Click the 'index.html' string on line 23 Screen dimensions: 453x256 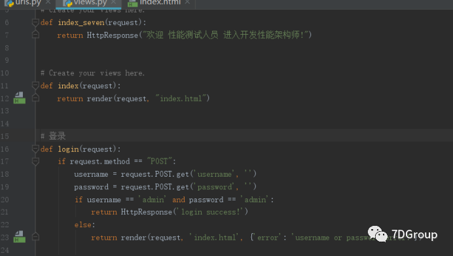pyautogui.click(x=215, y=238)
